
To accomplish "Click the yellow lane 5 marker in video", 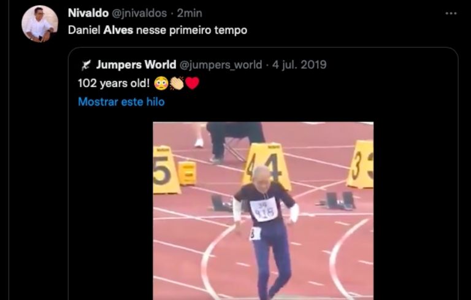I will 166,170.
